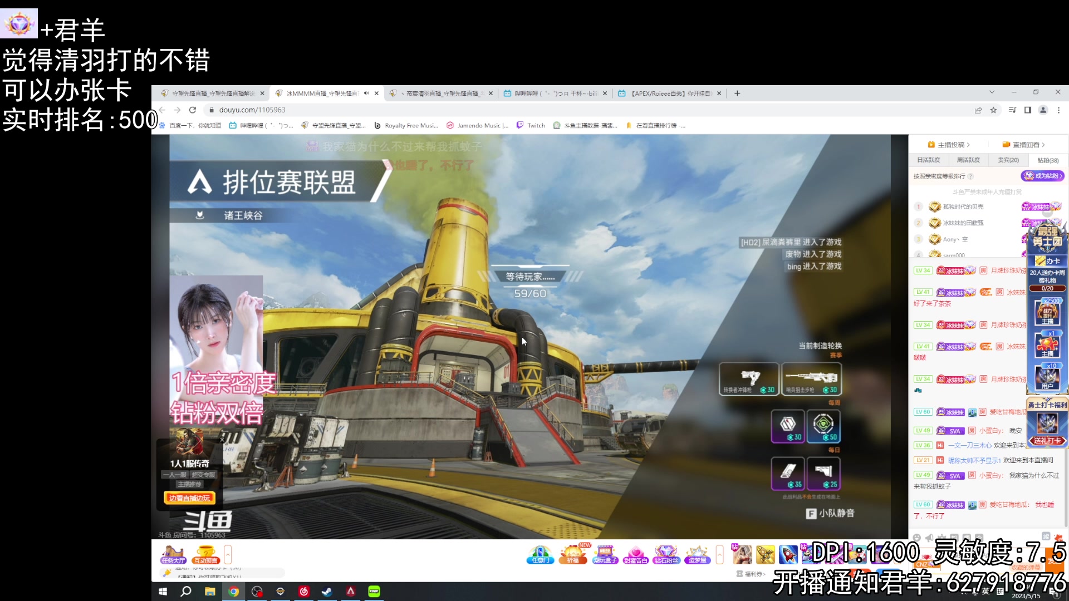This screenshot has width=1069, height=601.
Task: Open the Chrome side panel icon
Action: 1028,110
